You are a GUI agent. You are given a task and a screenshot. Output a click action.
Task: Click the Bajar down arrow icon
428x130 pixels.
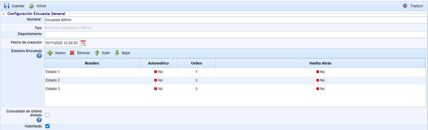point(117,53)
